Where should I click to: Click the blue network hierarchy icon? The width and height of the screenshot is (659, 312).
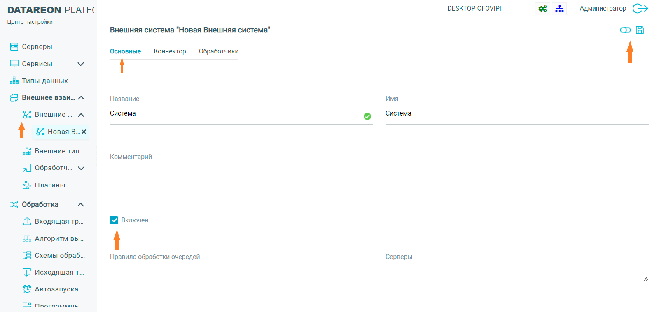click(559, 9)
